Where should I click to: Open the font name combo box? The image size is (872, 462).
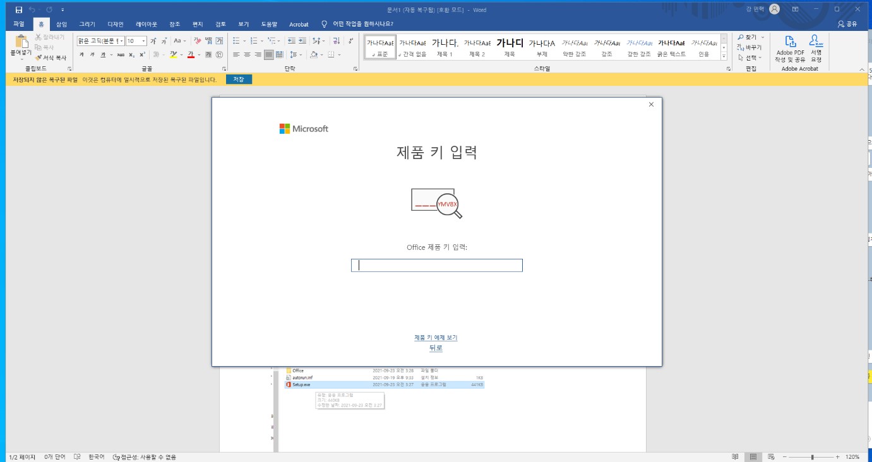coord(100,41)
